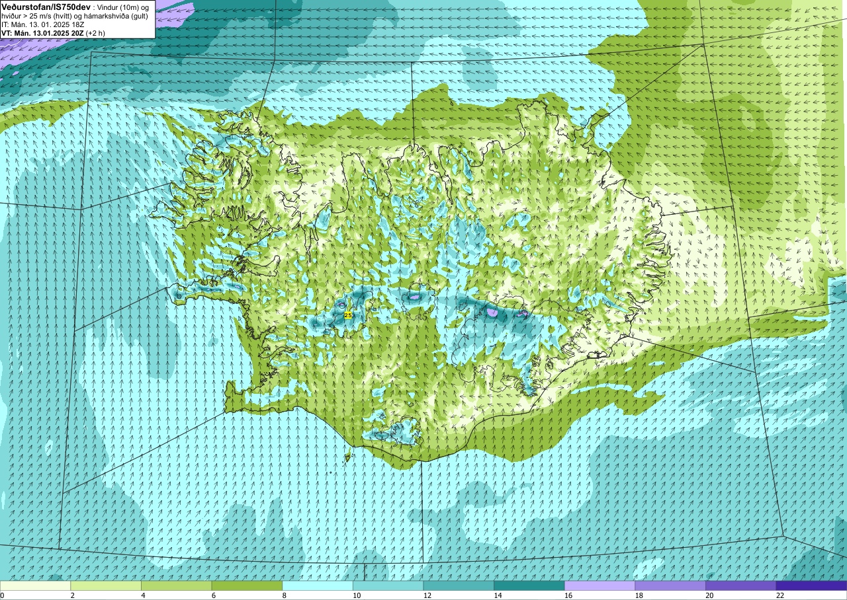Click the yellow 25 gust marker on map
The image size is (847, 600).
pyautogui.click(x=348, y=316)
